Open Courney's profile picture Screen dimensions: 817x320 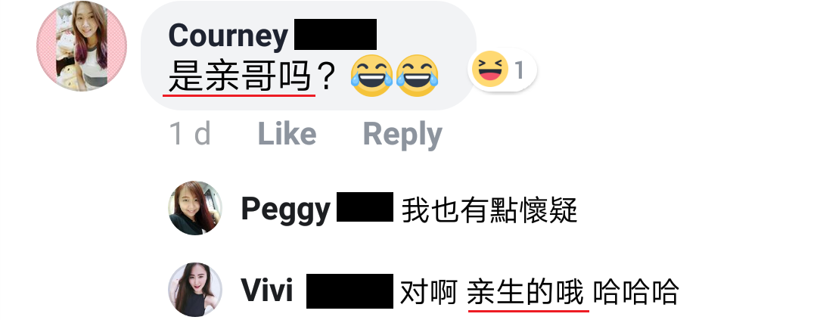[82, 46]
